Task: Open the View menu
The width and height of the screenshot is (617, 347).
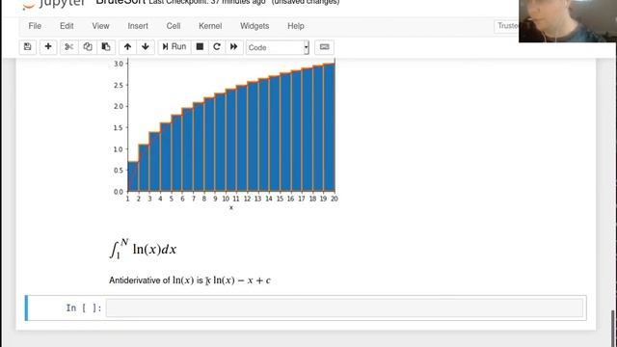Action: tap(100, 26)
